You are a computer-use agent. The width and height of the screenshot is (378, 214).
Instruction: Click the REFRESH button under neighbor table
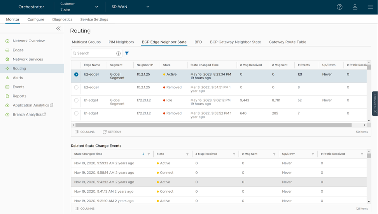tap(112, 132)
